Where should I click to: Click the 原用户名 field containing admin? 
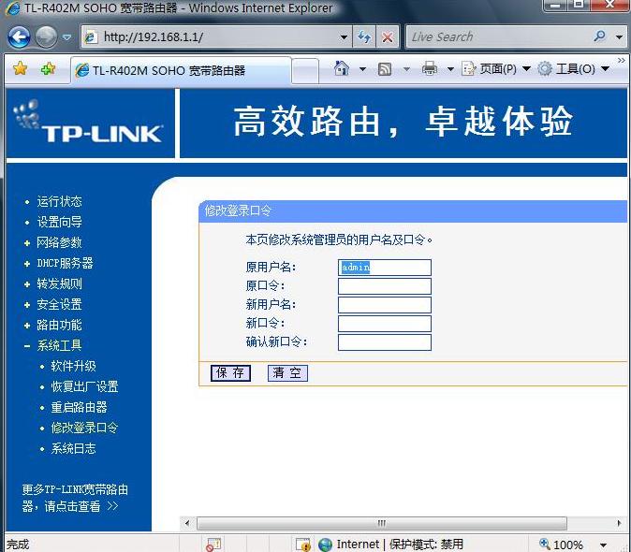tap(385, 268)
